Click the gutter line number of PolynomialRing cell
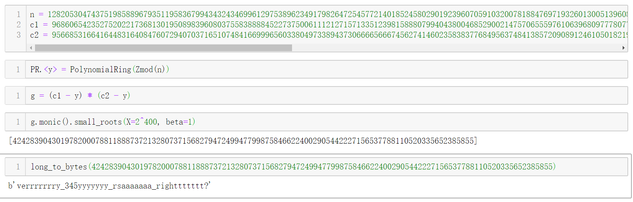 [x=18, y=69]
